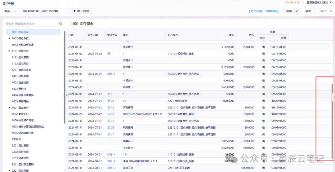Click the search magnifier icon in subject search
335x172 pixels.
coord(61,24)
